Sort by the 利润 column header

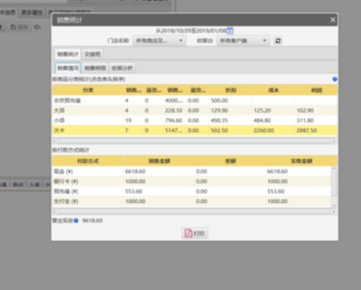316,91
